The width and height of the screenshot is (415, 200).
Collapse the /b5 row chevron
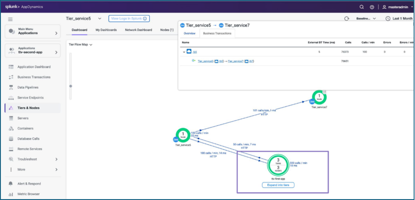click(184, 52)
